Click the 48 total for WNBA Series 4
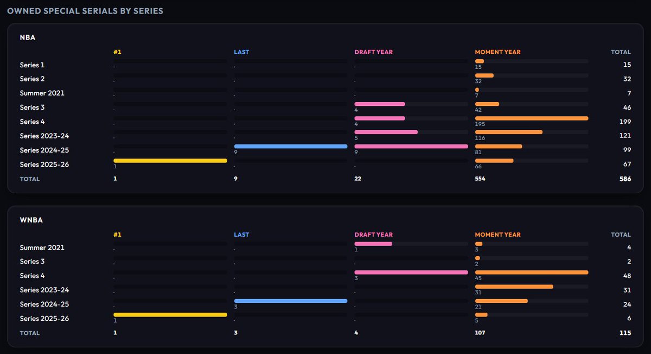651x354 pixels. coord(627,276)
